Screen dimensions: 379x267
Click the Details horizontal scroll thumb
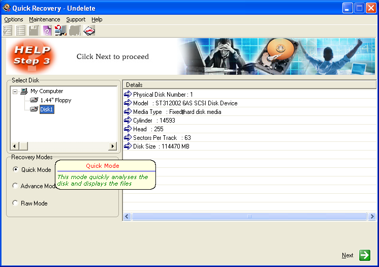tap(249, 216)
